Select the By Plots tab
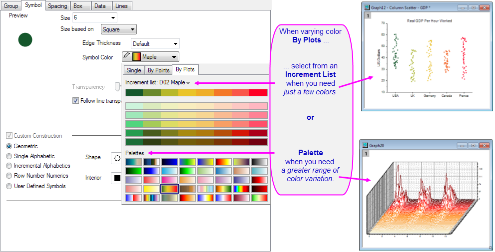This screenshot has width=495, height=252. point(185,69)
